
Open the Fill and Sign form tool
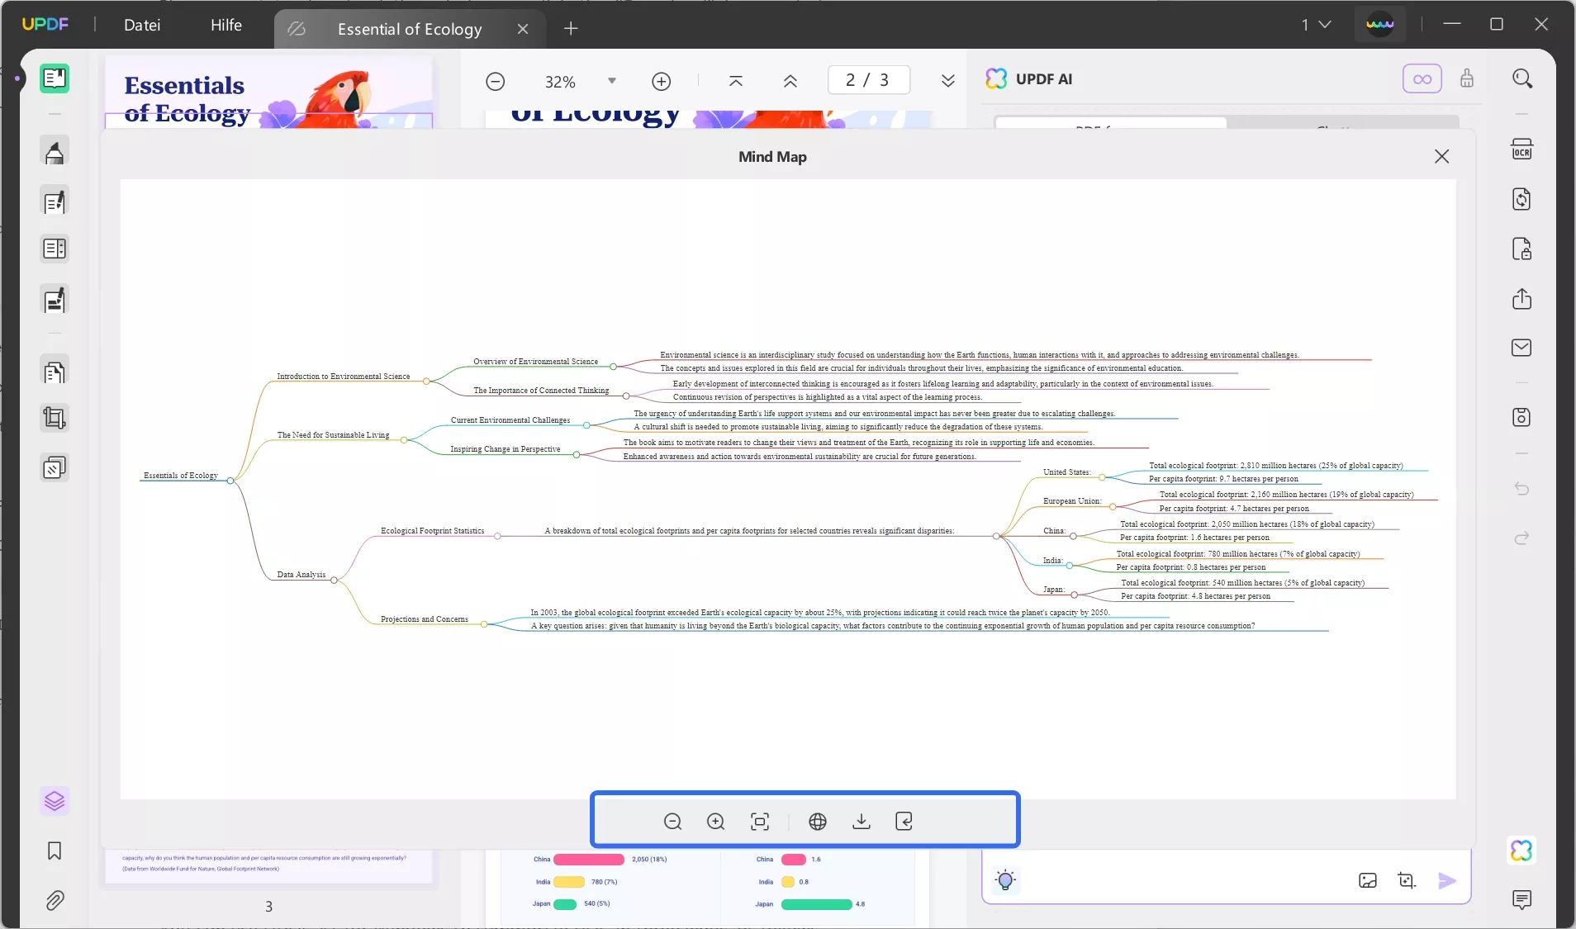tap(55, 300)
